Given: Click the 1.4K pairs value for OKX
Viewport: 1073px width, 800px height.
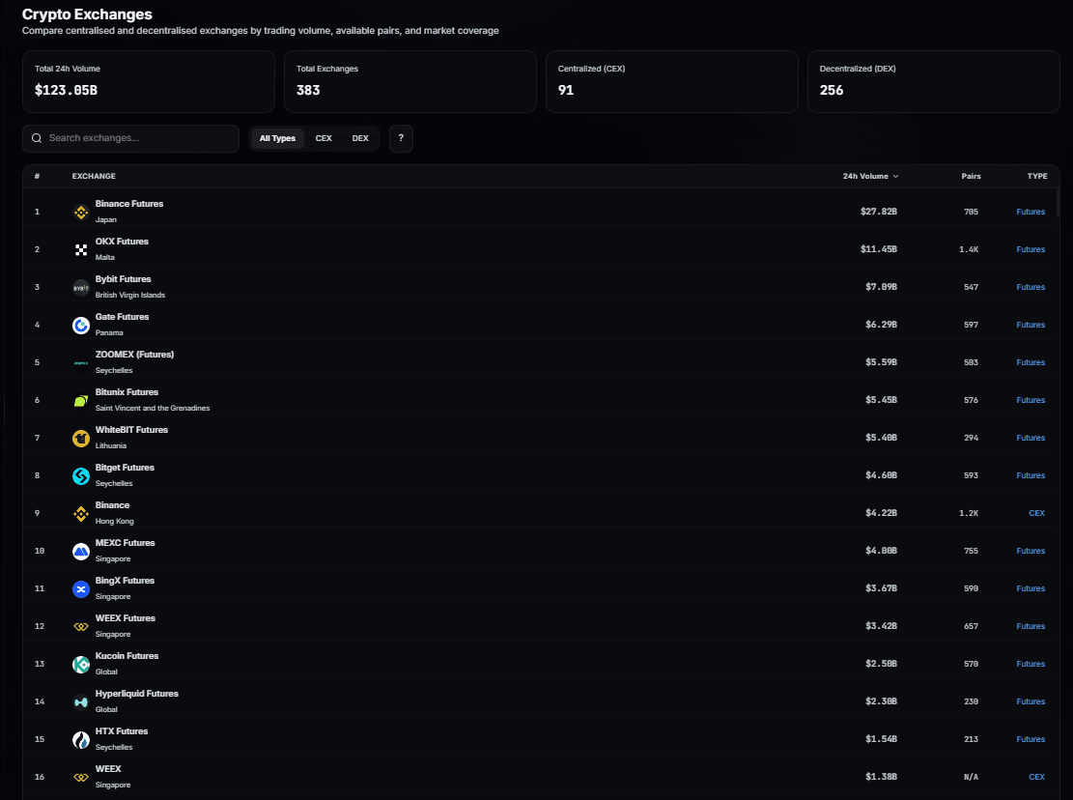Looking at the screenshot, I should point(969,249).
